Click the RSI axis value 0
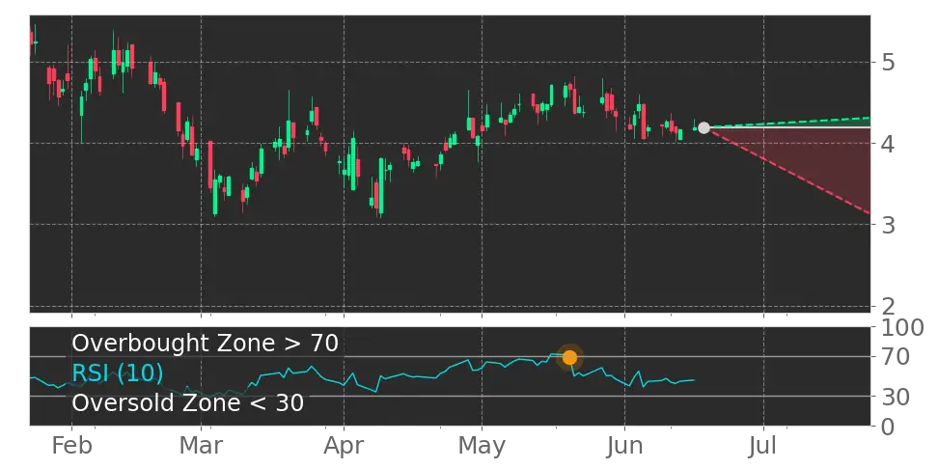The image size is (938, 469). tap(889, 426)
